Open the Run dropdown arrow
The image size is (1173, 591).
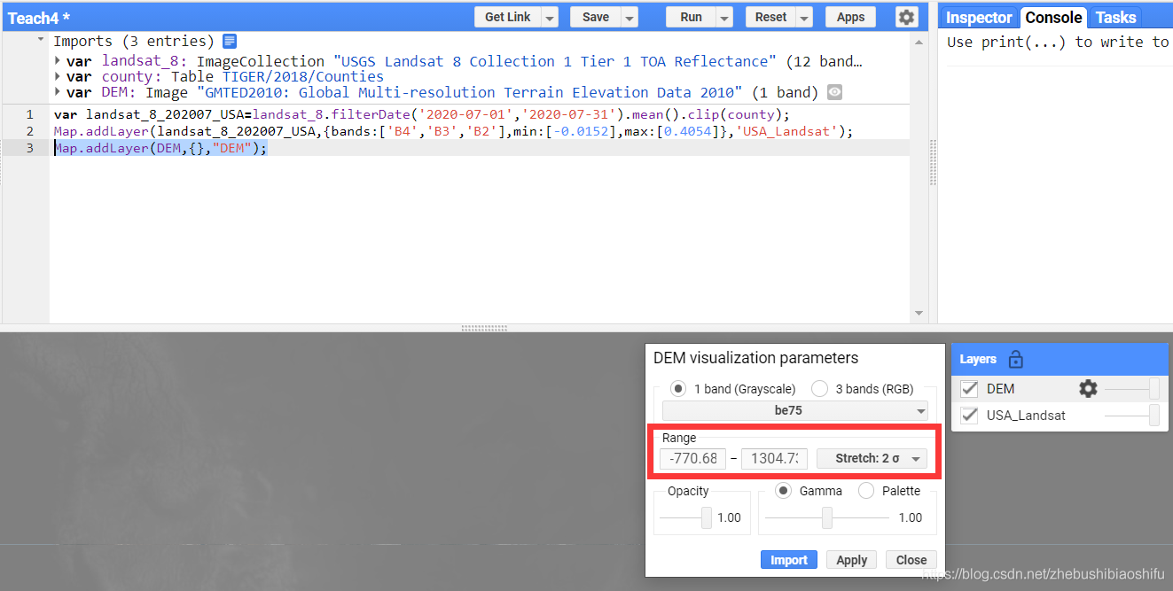point(724,18)
